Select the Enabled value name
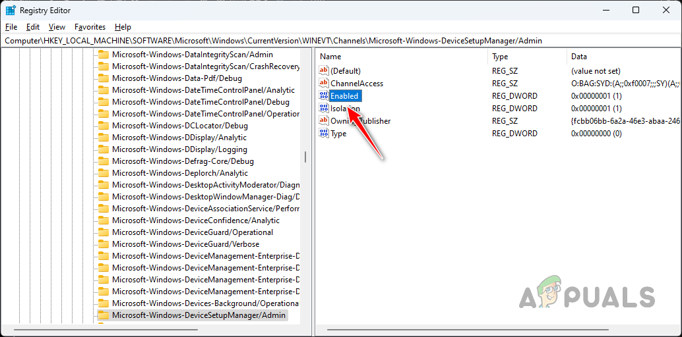Screen dimensions: 682x337 pyautogui.click(x=344, y=96)
